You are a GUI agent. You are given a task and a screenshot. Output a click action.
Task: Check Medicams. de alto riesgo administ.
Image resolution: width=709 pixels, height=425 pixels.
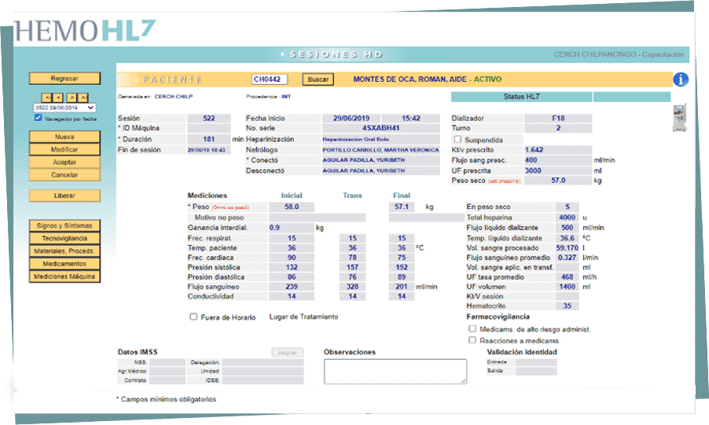click(472, 328)
